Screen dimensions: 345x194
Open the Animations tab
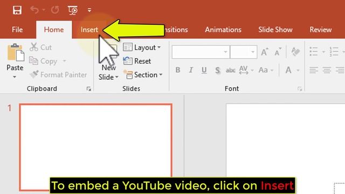point(223,30)
